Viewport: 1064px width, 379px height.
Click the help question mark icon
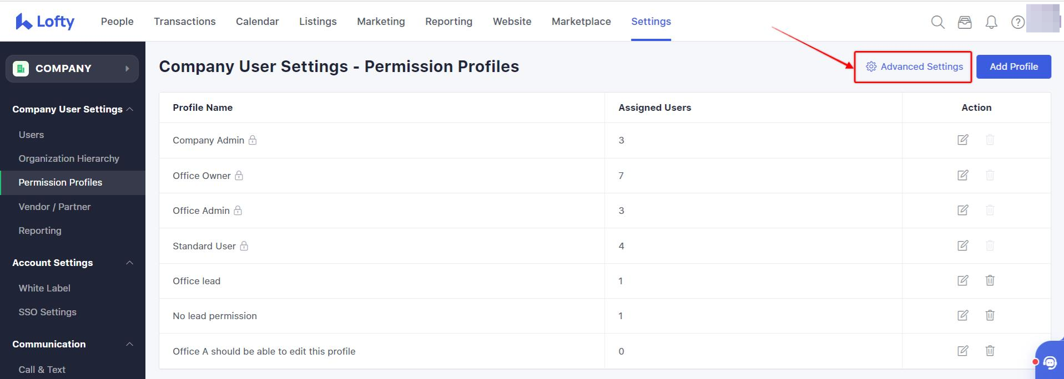tap(1017, 22)
